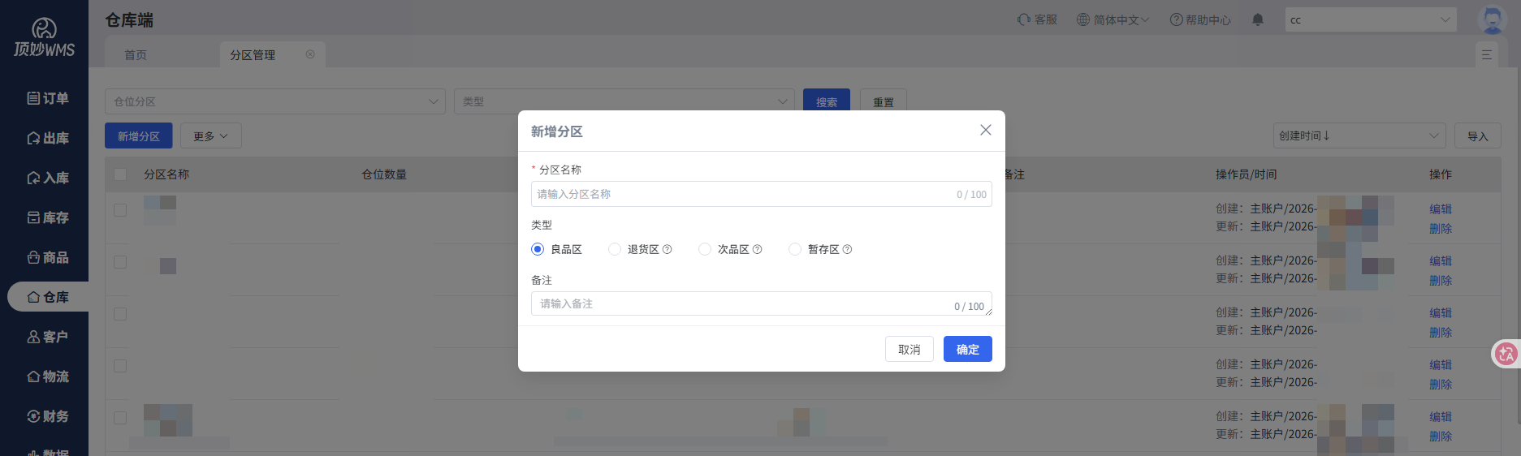
Task: Focus the 分区名称 input field
Action: [761, 194]
